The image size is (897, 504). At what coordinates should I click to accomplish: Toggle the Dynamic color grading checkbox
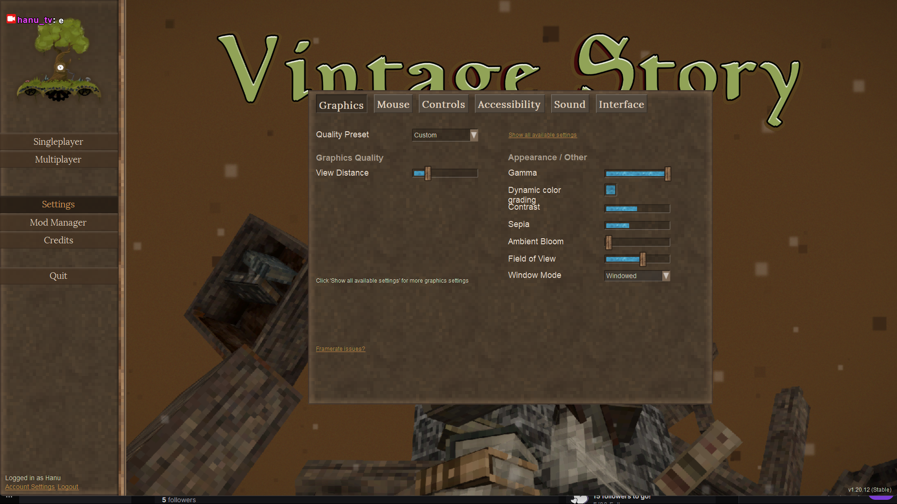[610, 190]
